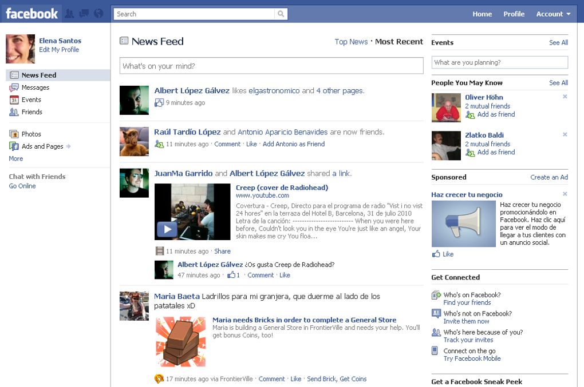Open Antonio Aparicio Benavides profile

282,132
